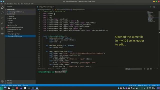Expand the .pytest_cache folder
The image size is (160, 90).
point(12,18)
